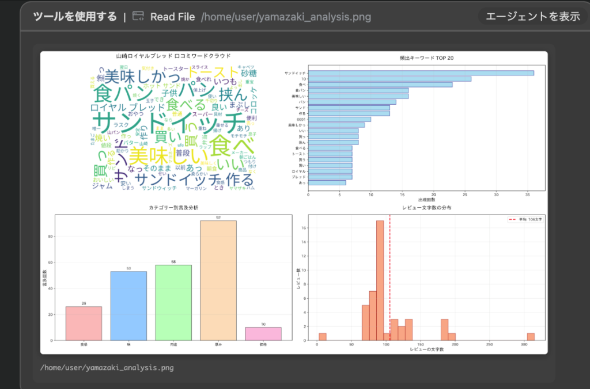The image size is (590, 389).
Task: Click the green bar labeled 58
Action: (x=173, y=303)
